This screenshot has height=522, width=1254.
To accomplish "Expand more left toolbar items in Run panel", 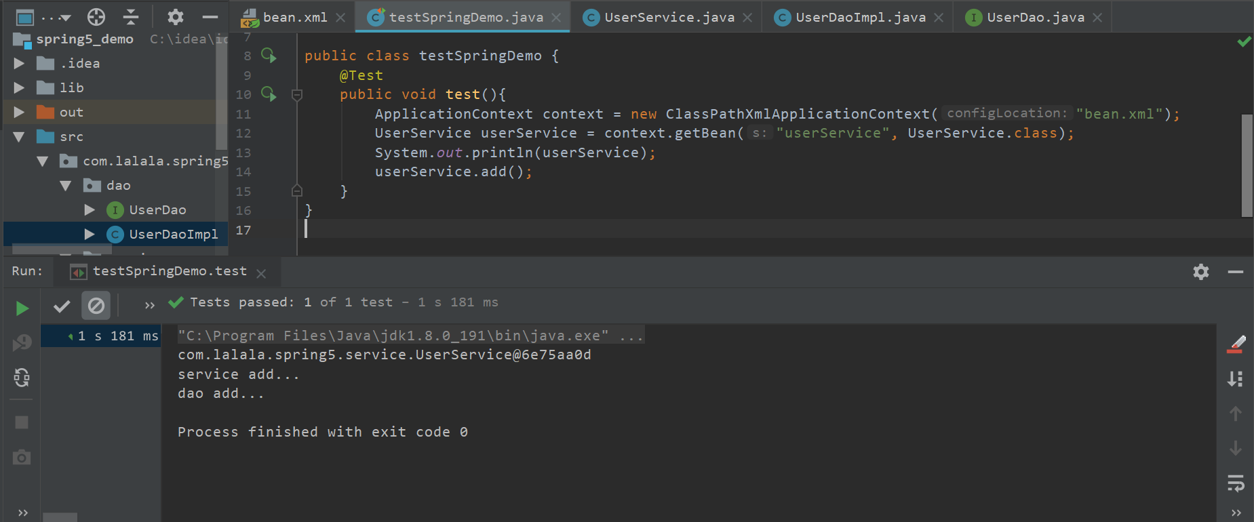I will (x=22, y=513).
